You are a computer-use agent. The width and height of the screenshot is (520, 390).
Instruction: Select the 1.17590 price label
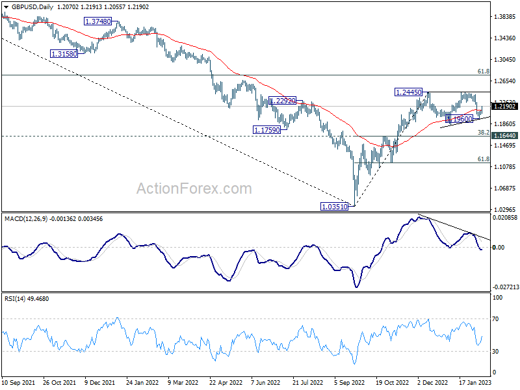(x=266, y=130)
